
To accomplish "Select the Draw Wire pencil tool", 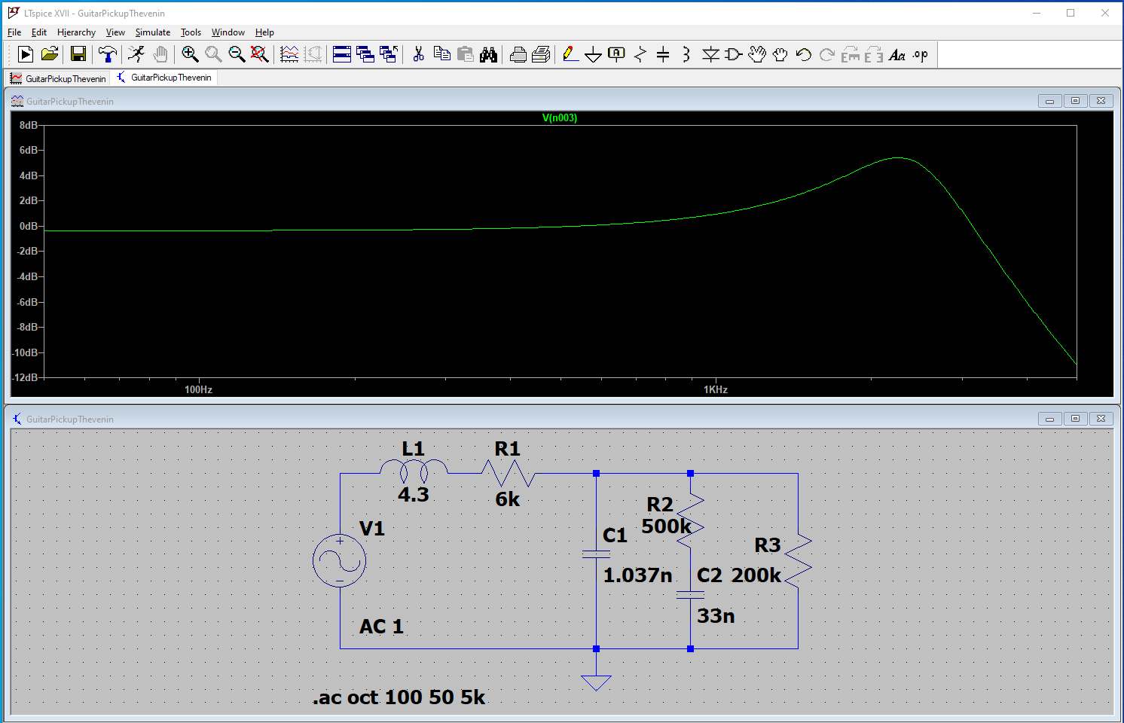I will pyautogui.click(x=570, y=54).
